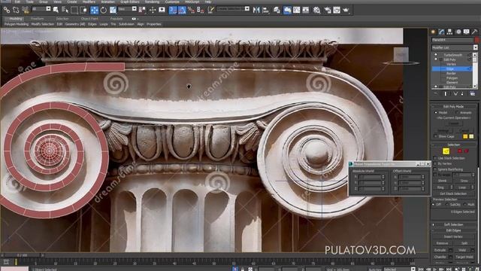Collapse the Edit Edges rollout
Screen dimensions: 481x271
(x=453, y=230)
